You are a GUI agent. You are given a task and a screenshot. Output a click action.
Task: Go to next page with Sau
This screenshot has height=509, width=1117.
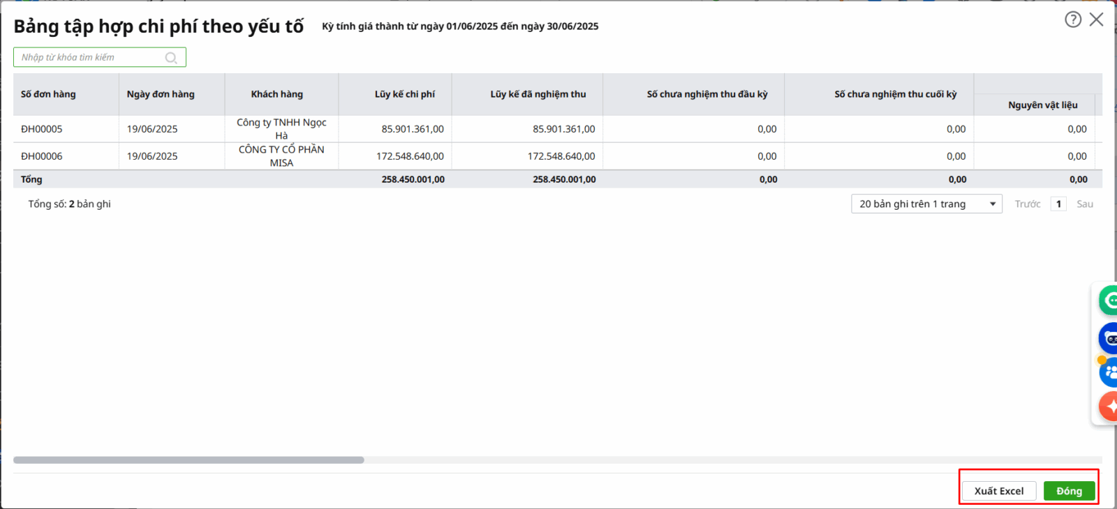(1085, 204)
